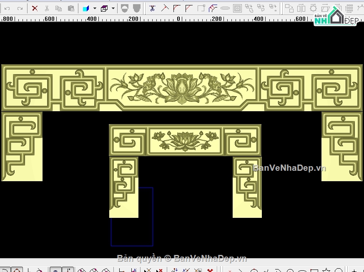Click the copy pages icon
364x272 pixels.
pos(58,9)
